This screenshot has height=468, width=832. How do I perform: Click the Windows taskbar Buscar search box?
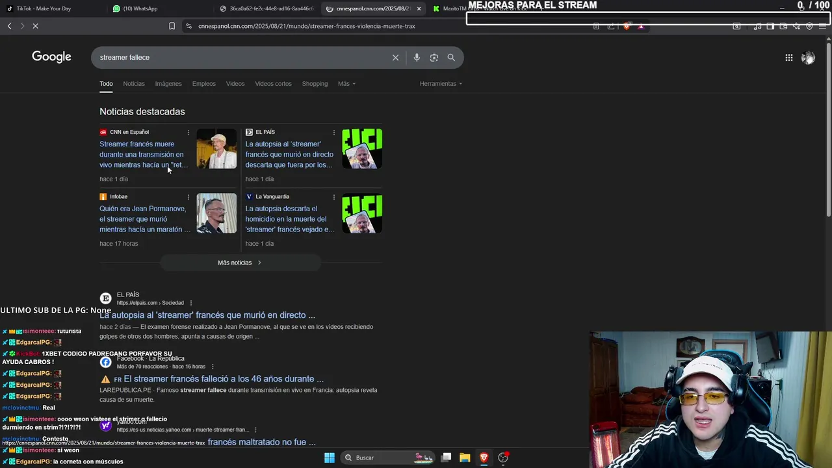click(387, 458)
